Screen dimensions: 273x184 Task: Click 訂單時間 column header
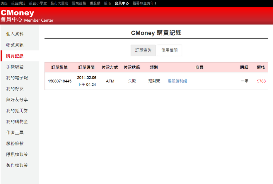pyautogui.click(x=86, y=67)
